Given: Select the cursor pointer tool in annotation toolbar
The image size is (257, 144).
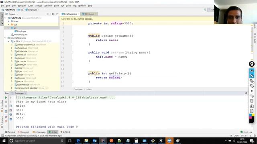Looking at the screenshot, I should 252,76.
